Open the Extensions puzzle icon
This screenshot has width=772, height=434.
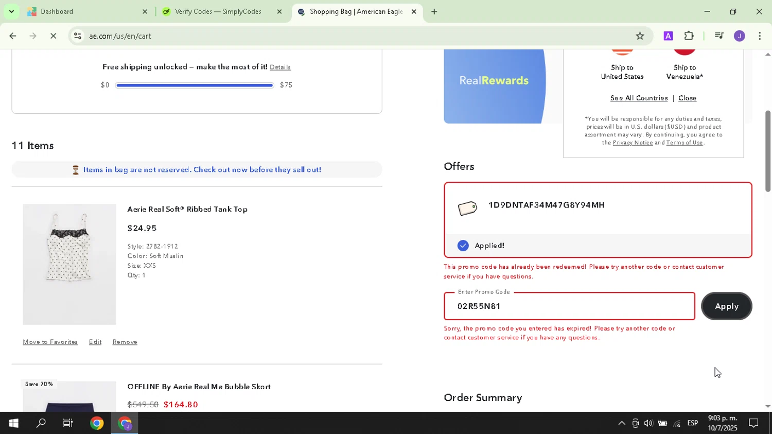click(689, 36)
